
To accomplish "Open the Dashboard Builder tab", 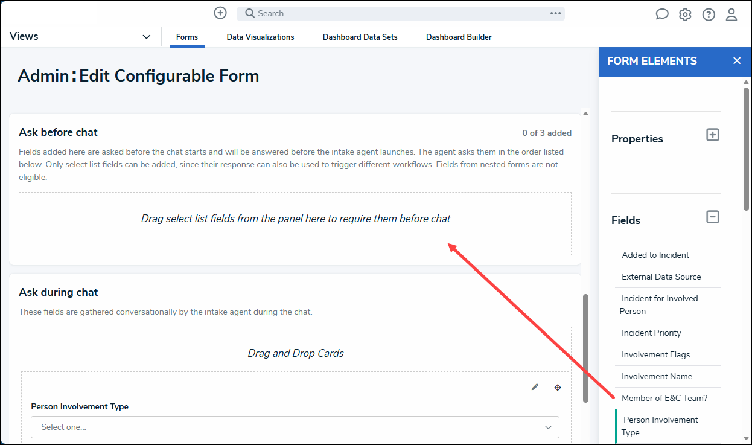I will (x=459, y=37).
